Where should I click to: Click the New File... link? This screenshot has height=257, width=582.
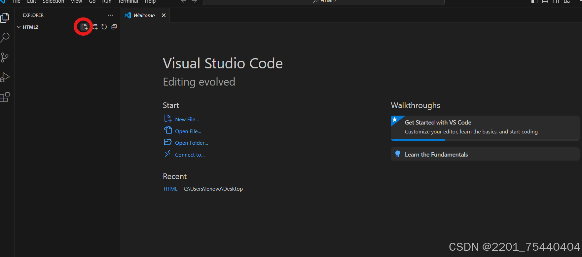point(187,119)
